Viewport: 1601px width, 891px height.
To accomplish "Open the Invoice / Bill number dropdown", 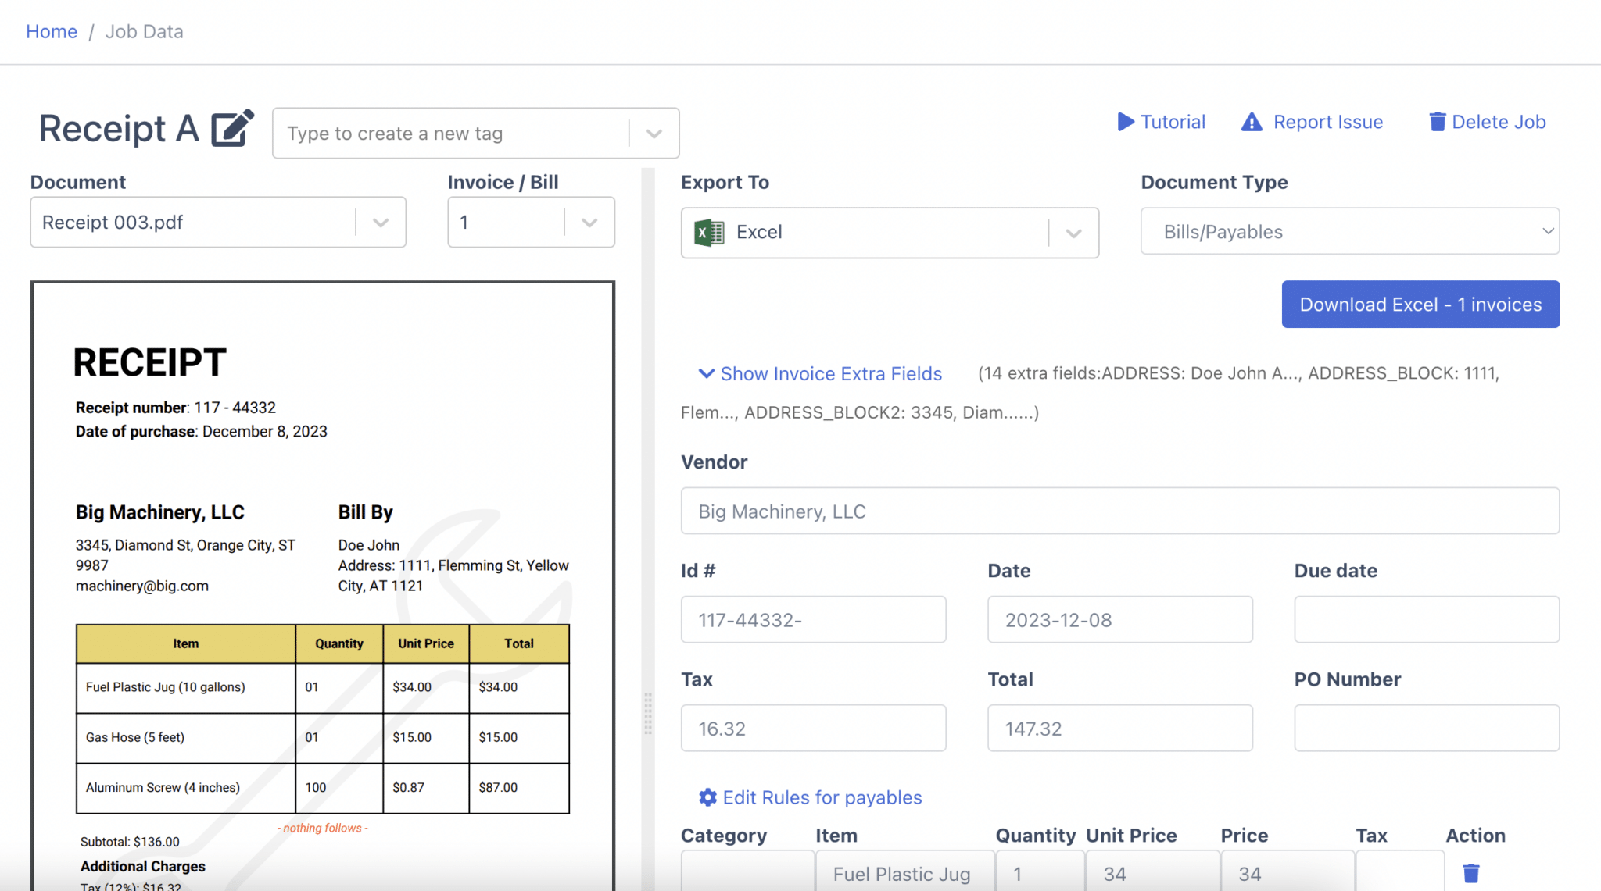I will 589,222.
